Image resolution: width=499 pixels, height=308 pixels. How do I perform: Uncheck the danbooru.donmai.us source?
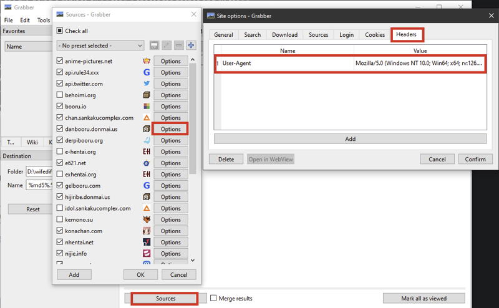tap(59, 128)
